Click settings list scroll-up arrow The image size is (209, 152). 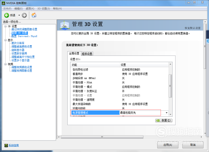coord(170,64)
